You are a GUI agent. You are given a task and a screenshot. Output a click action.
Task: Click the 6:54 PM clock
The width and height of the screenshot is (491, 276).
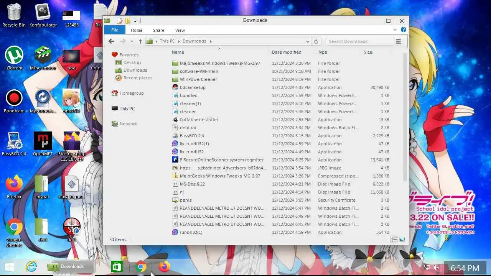pos(465,268)
